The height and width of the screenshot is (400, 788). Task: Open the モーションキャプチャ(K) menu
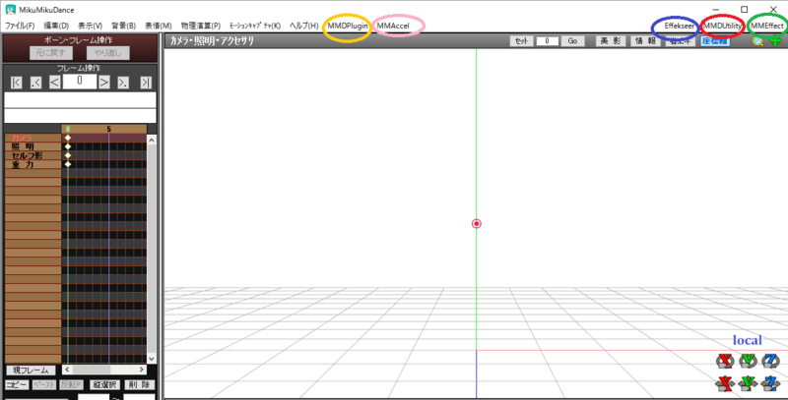pyautogui.click(x=255, y=26)
